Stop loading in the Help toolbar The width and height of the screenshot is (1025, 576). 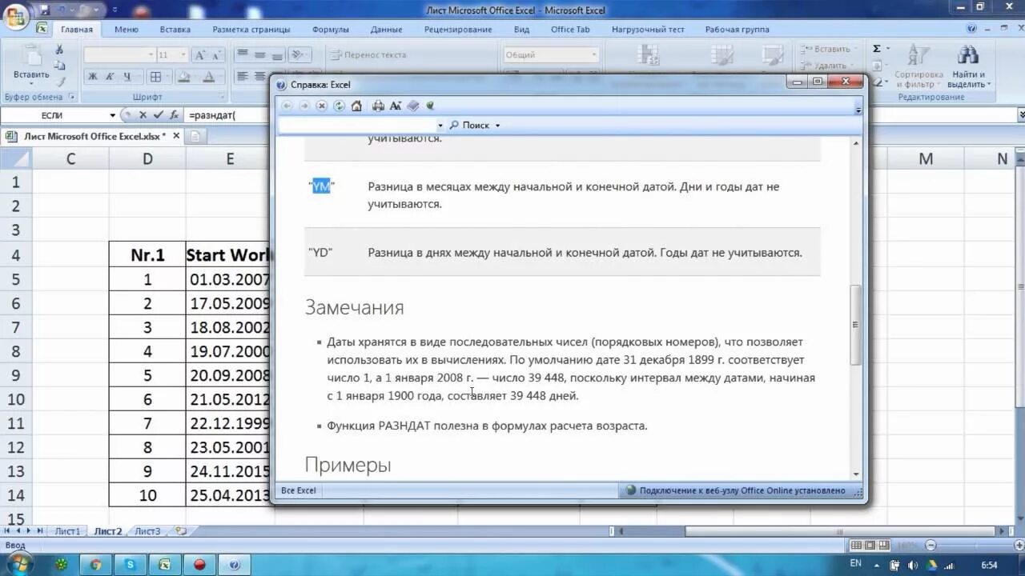(x=322, y=106)
